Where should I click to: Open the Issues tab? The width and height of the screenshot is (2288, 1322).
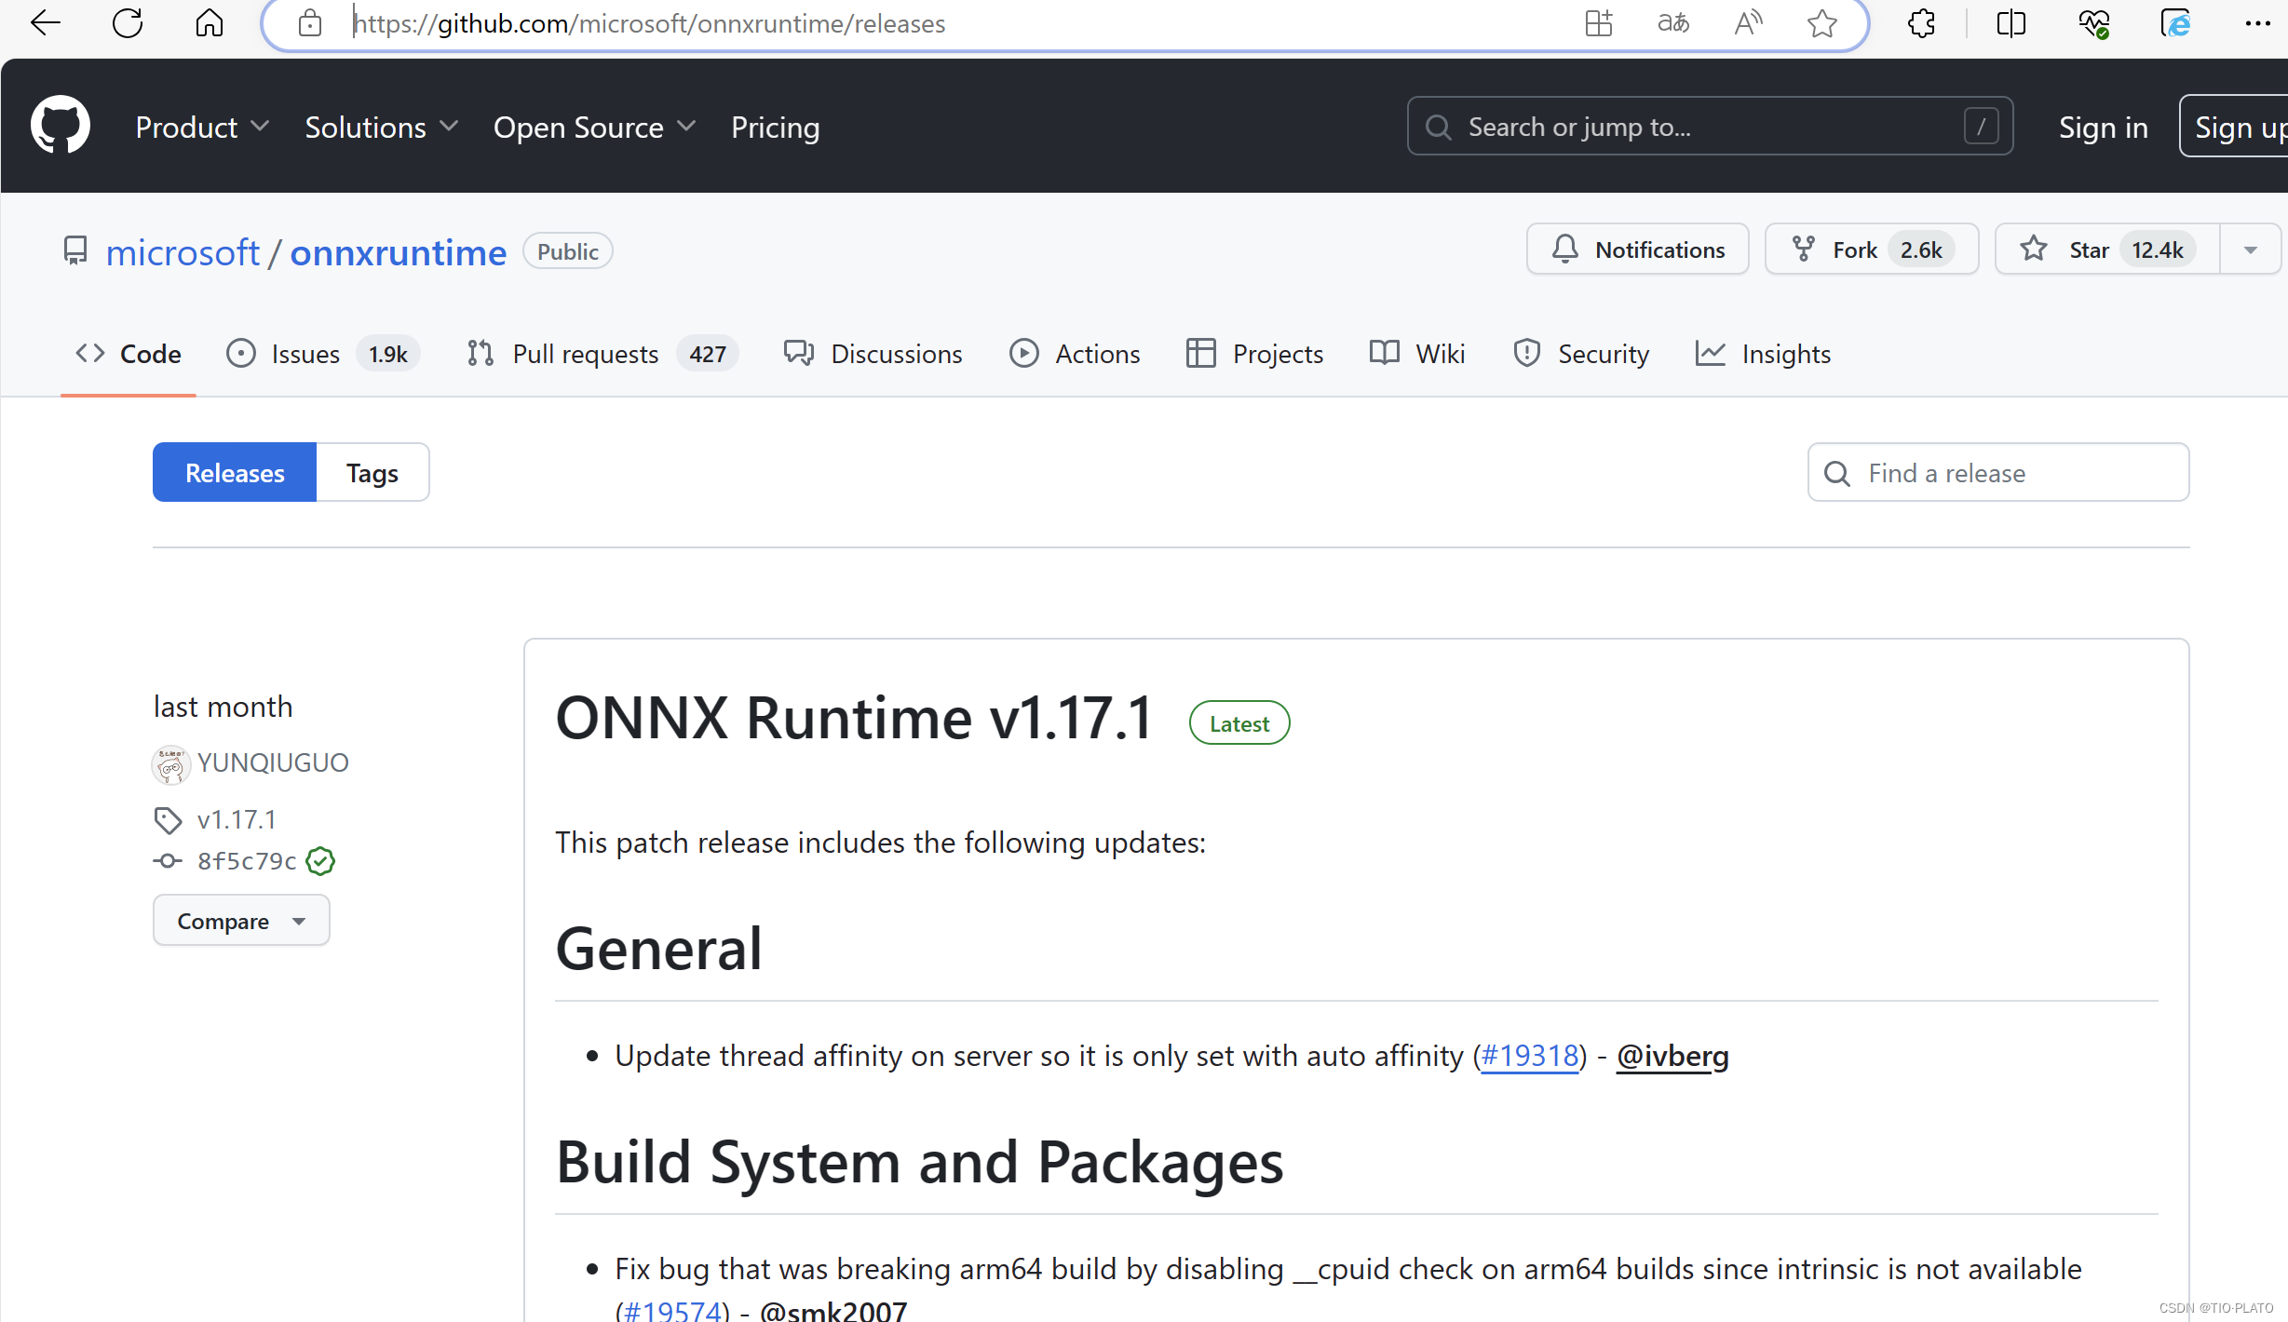pos(322,354)
